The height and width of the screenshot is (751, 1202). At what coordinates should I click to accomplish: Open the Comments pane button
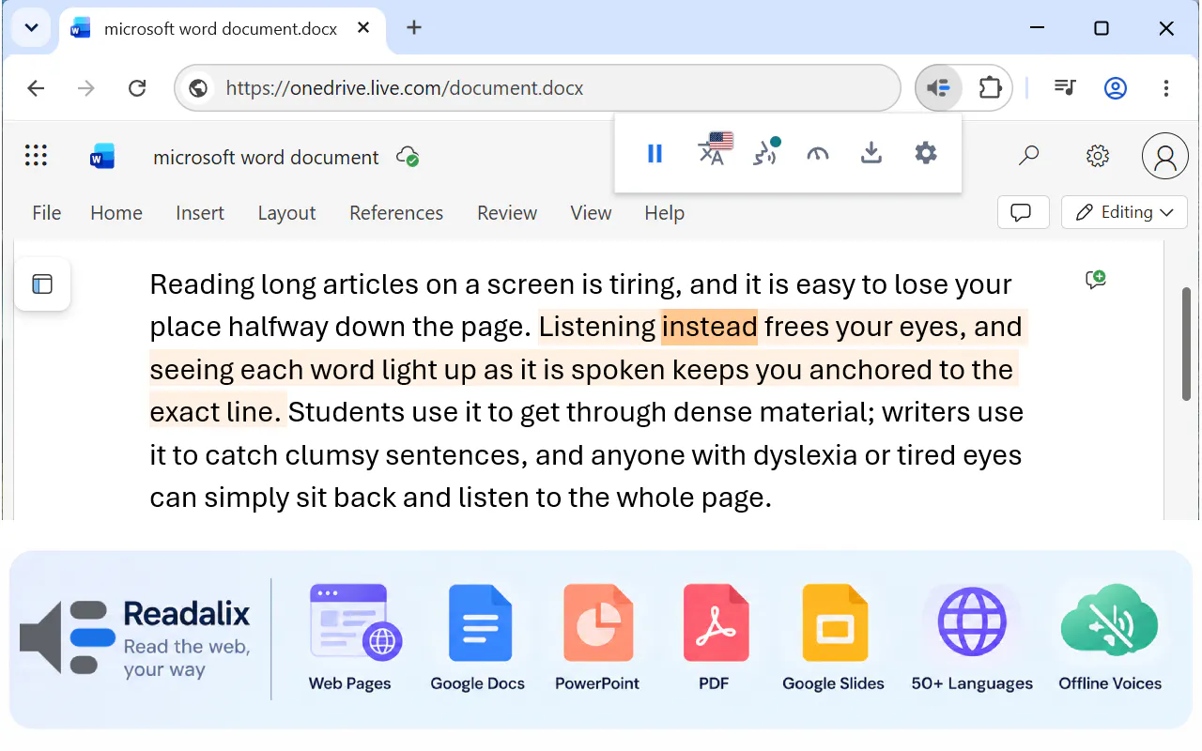point(1023,212)
